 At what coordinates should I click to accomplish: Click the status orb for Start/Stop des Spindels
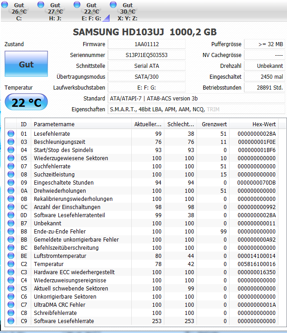(11, 150)
